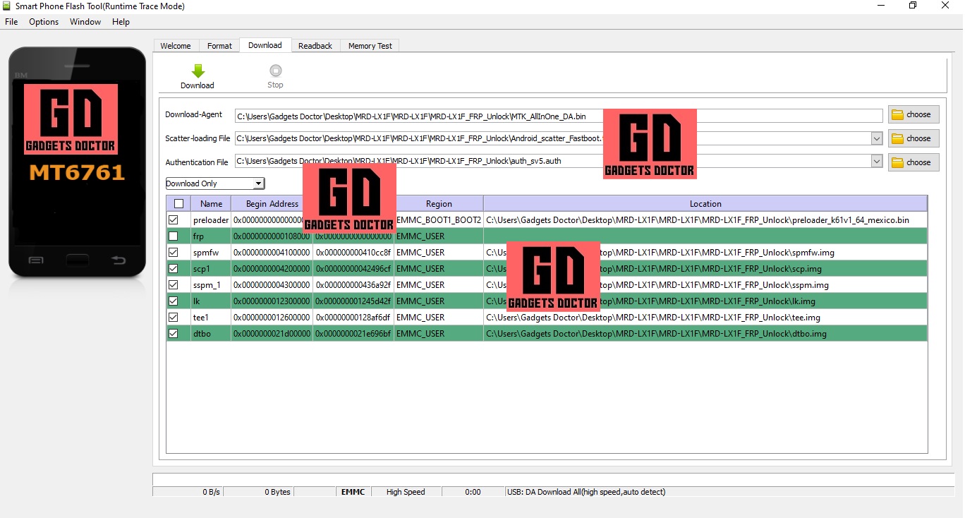The width and height of the screenshot is (965, 518).
Task: Switch to the Welcome tab
Action: [176, 46]
